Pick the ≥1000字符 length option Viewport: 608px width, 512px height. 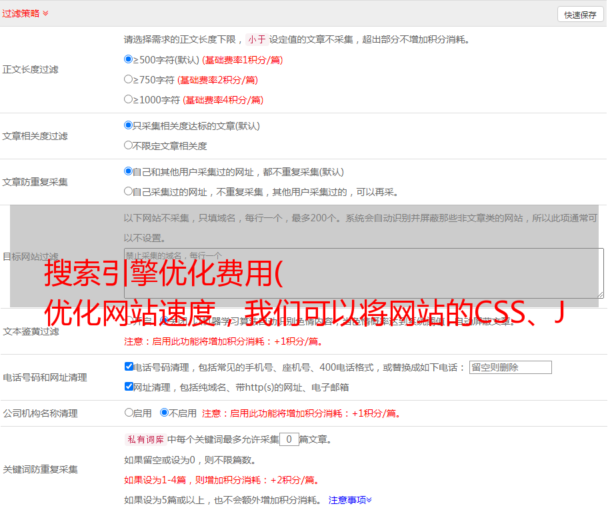pyautogui.click(x=129, y=99)
